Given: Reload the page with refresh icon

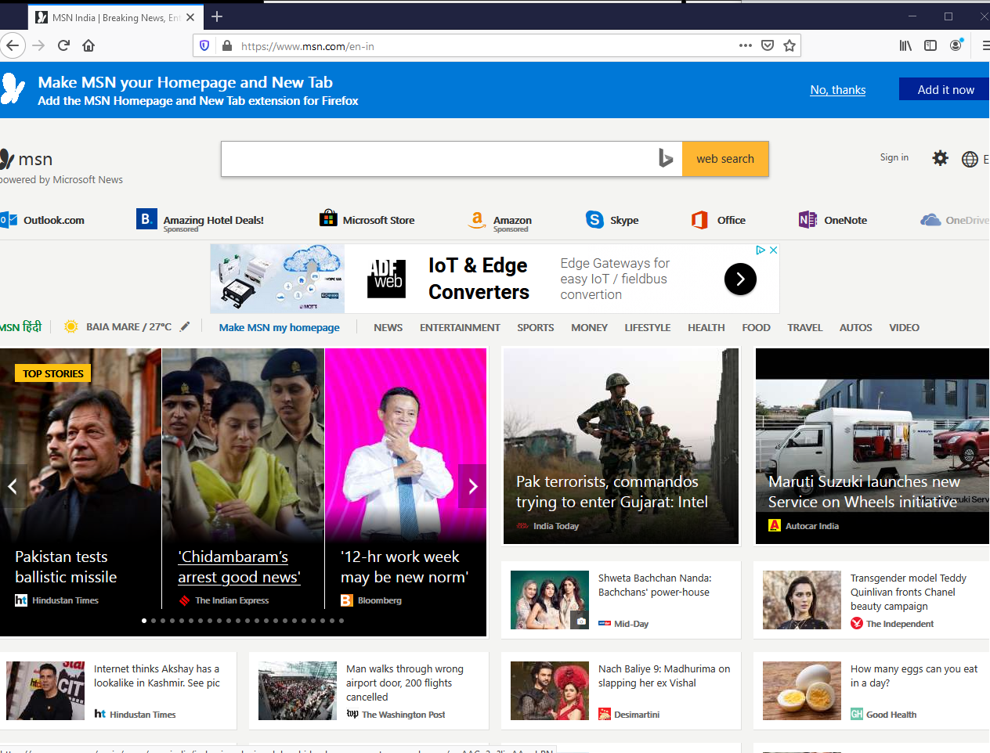Looking at the screenshot, I should (x=64, y=45).
